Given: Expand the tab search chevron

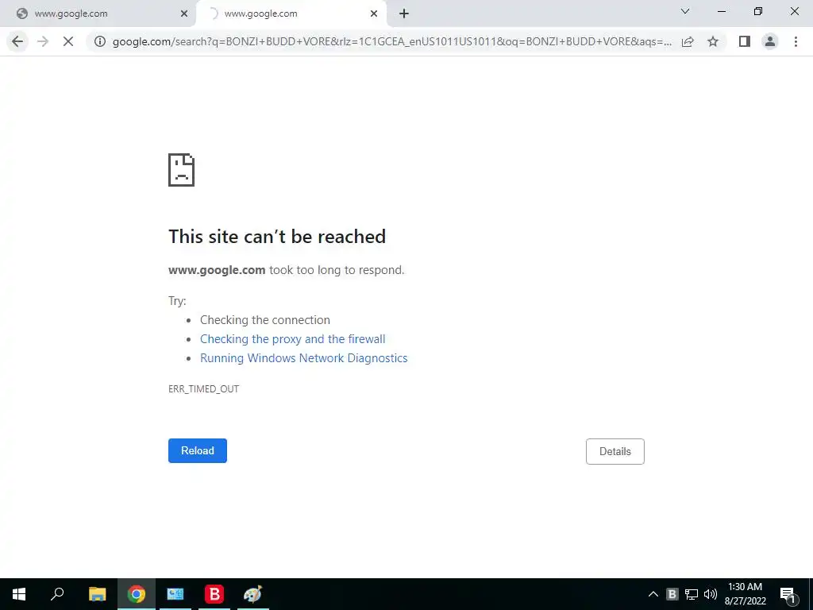Looking at the screenshot, I should pos(685,11).
